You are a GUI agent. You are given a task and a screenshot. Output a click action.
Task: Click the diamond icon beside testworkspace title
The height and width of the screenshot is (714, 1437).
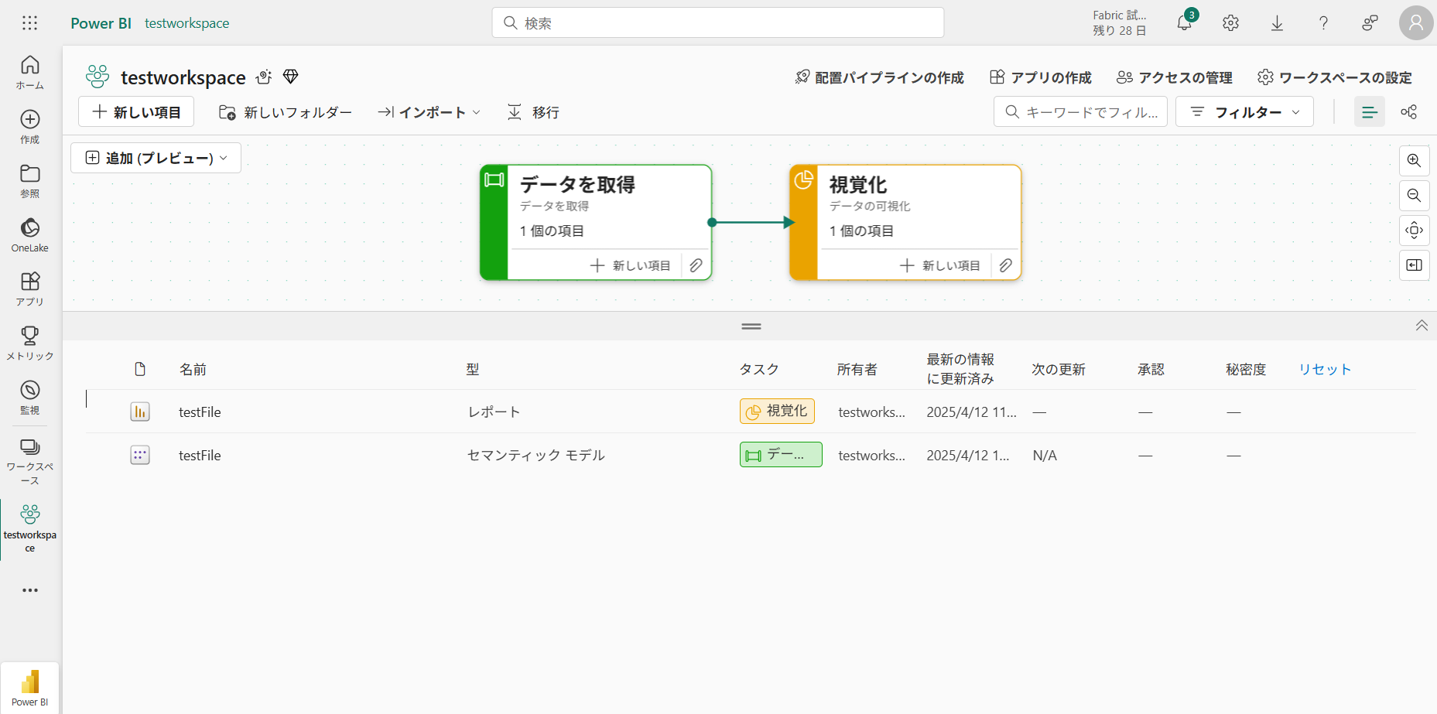coord(291,77)
